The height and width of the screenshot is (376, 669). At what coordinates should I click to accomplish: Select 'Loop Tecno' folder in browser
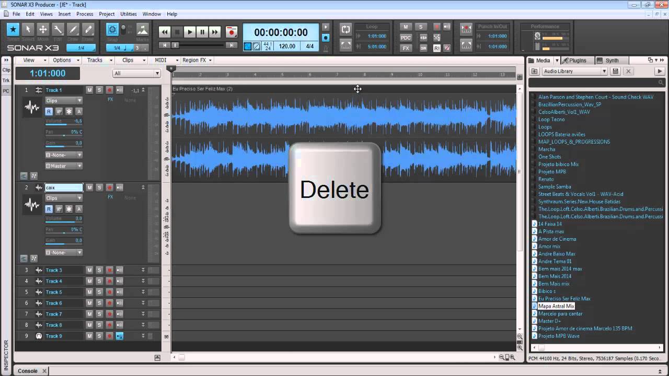(x=551, y=120)
